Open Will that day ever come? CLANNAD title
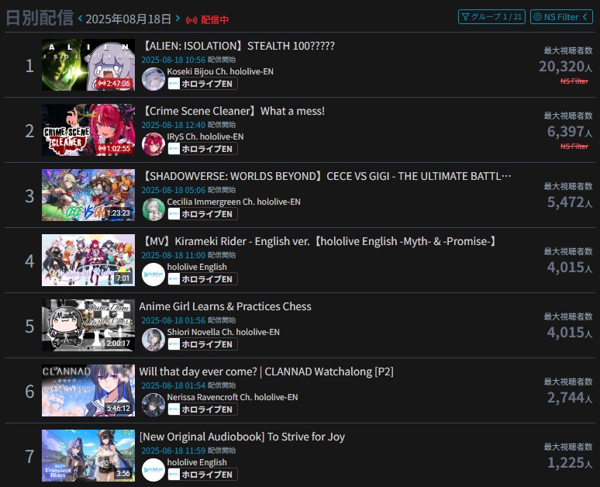The height and width of the screenshot is (487, 600). [x=267, y=371]
